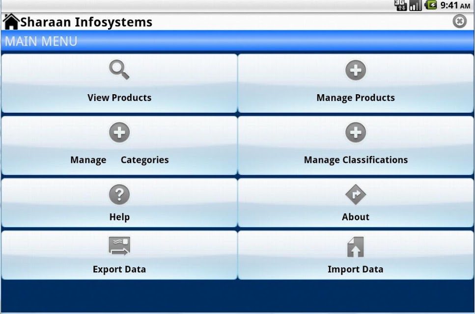475x314 pixels.
Task: Click the home icon beside Sharaan Infosystems
Action: [x=11, y=22]
